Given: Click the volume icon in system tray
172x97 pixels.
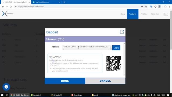Looking at the screenshot, I should point(136,95).
